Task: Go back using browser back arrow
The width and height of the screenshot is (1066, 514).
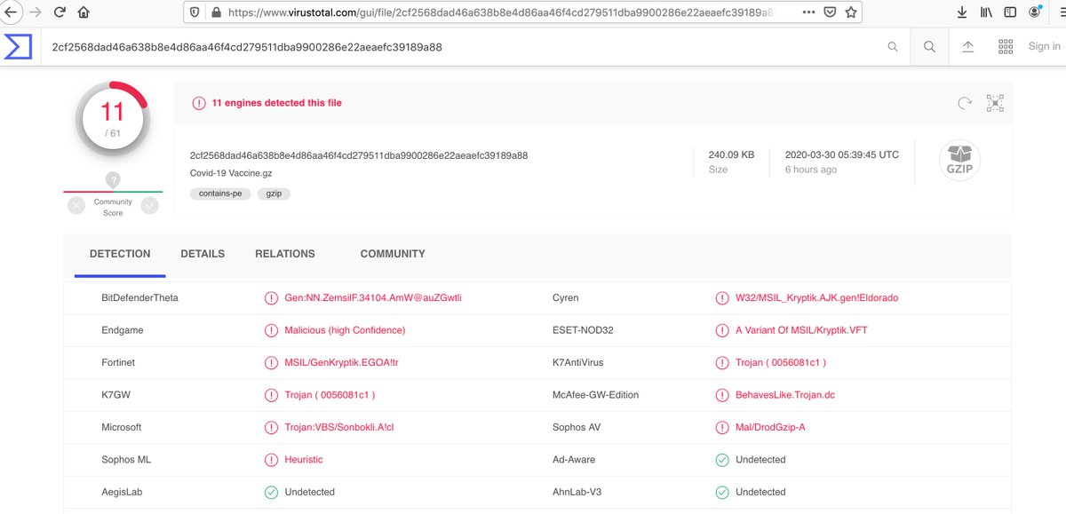Action: (12, 12)
